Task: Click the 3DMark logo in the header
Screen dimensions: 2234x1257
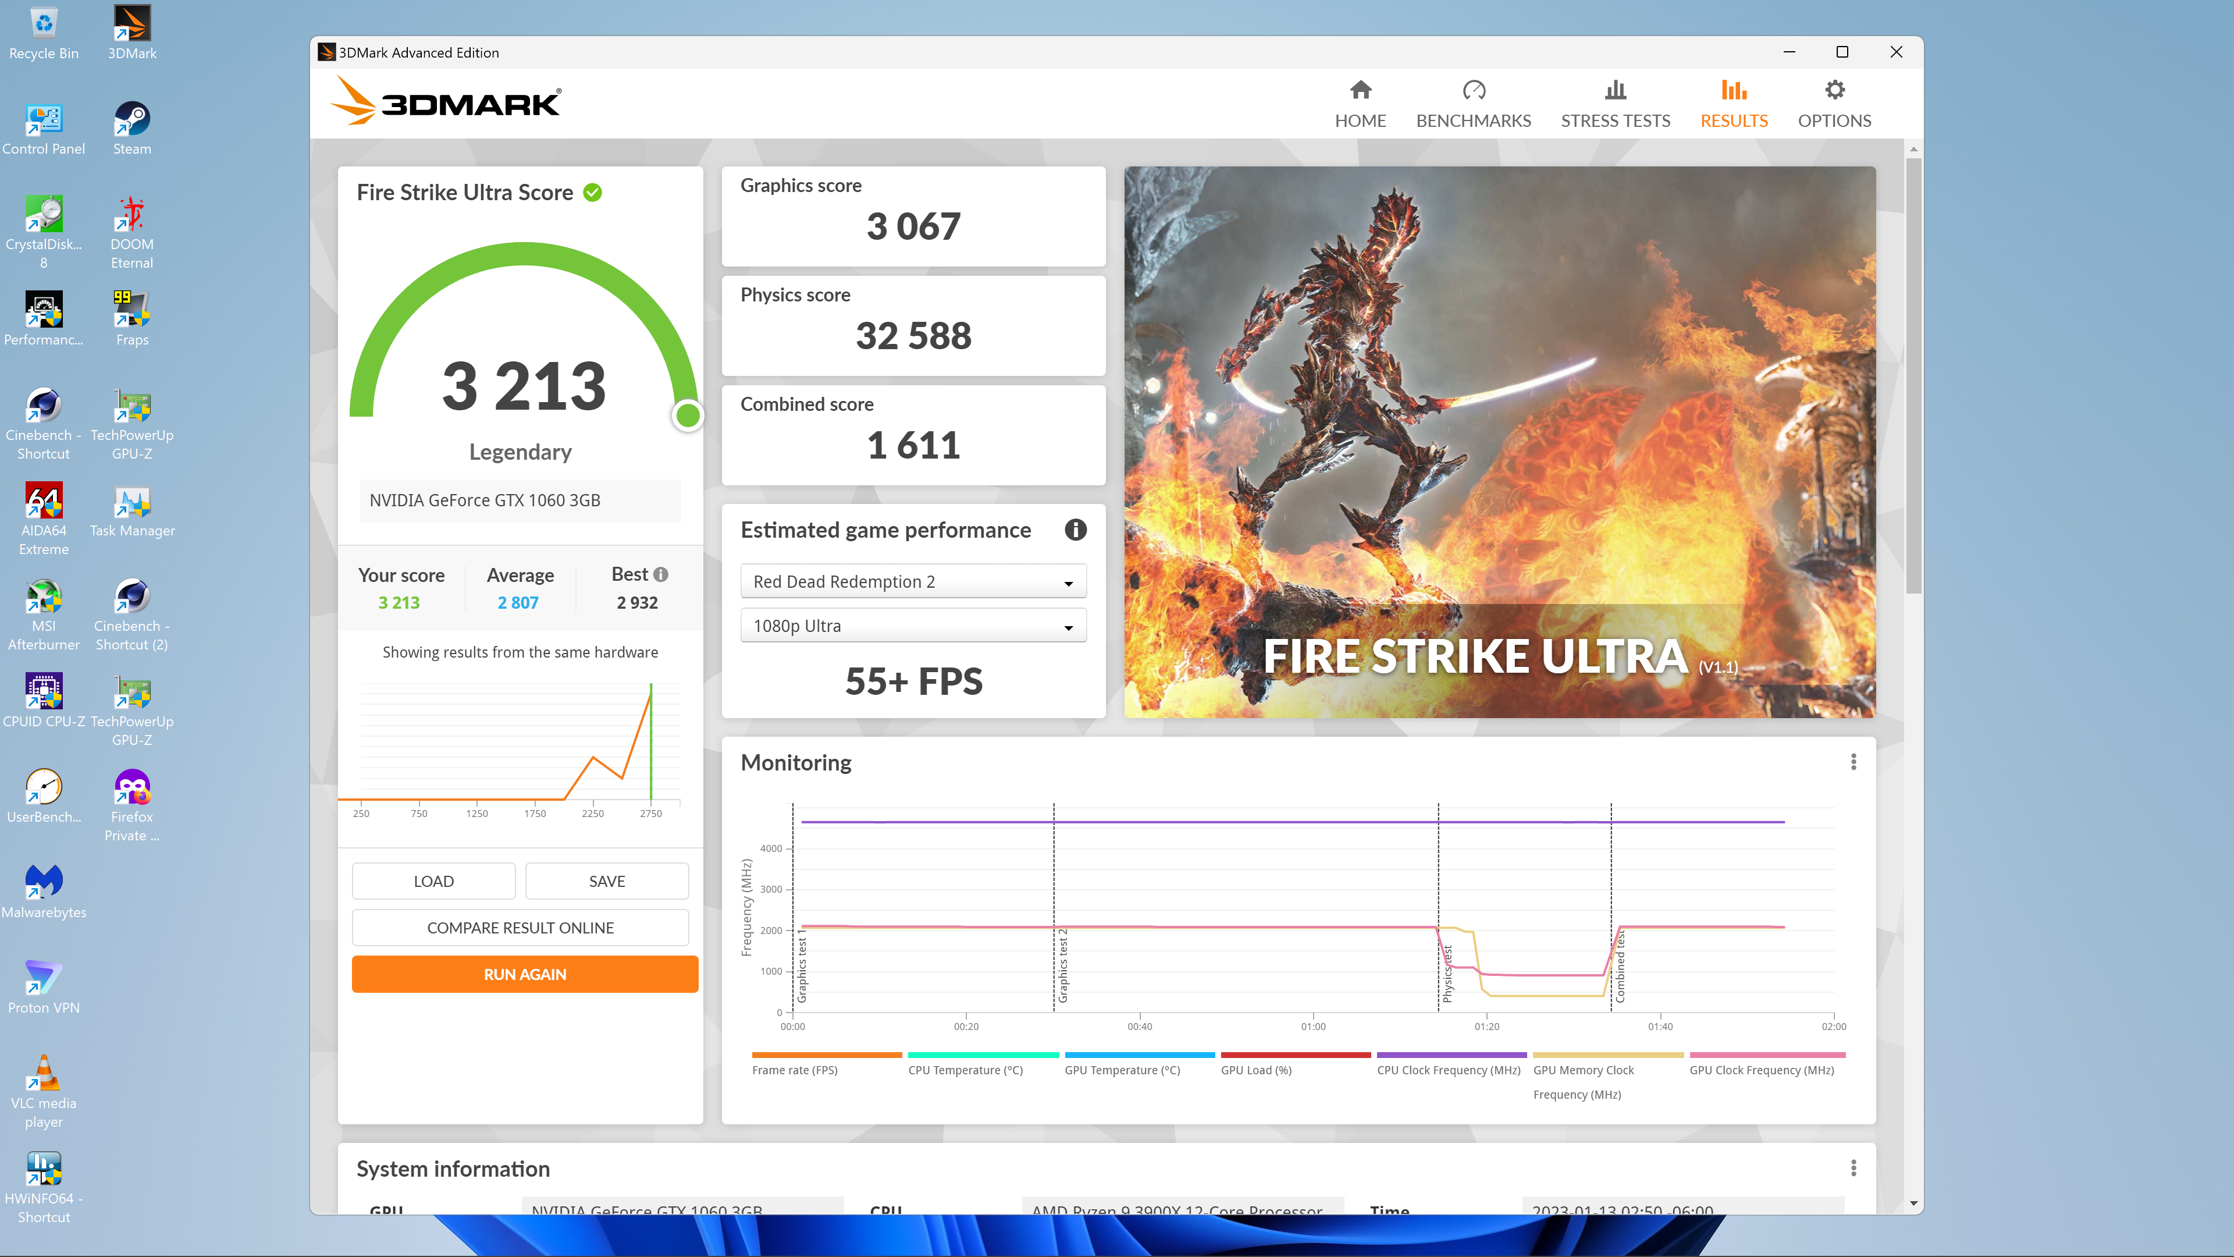Action: 447,101
